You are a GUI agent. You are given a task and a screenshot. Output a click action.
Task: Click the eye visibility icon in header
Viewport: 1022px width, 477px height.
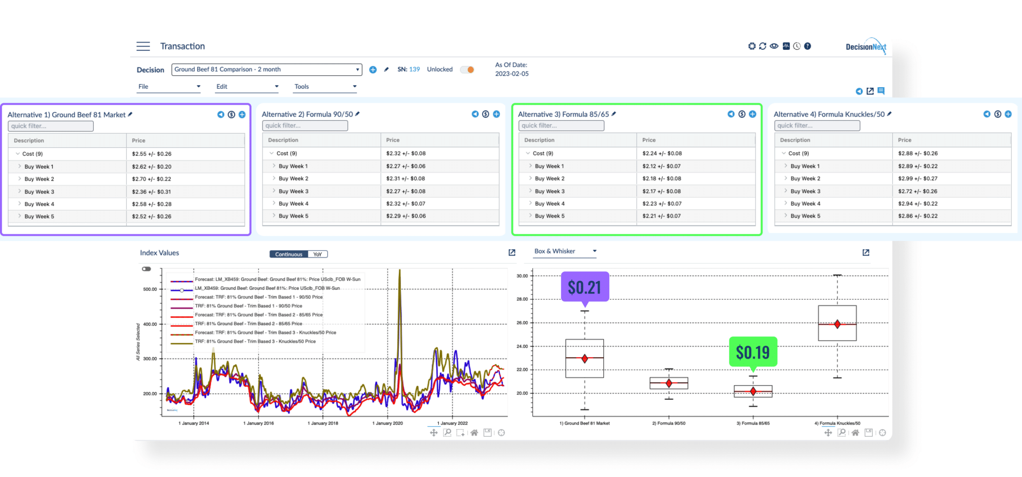(774, 46)
